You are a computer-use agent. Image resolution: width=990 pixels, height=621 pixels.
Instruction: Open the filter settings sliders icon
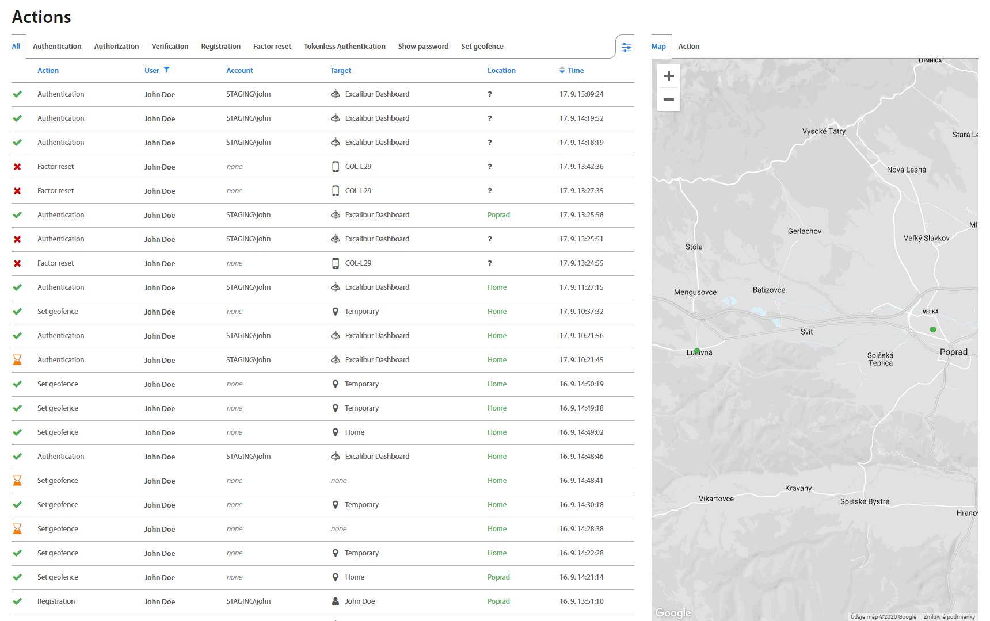626,47
